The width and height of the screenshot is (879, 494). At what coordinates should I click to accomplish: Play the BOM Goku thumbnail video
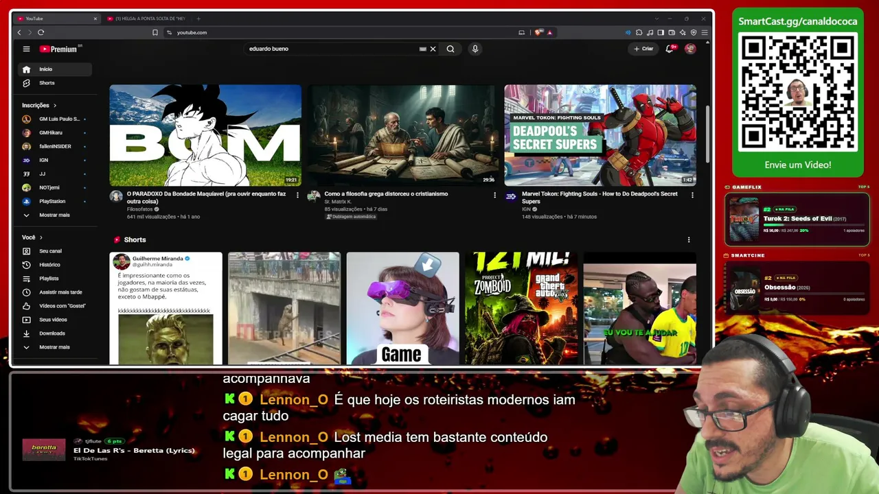tap(205, 135)
